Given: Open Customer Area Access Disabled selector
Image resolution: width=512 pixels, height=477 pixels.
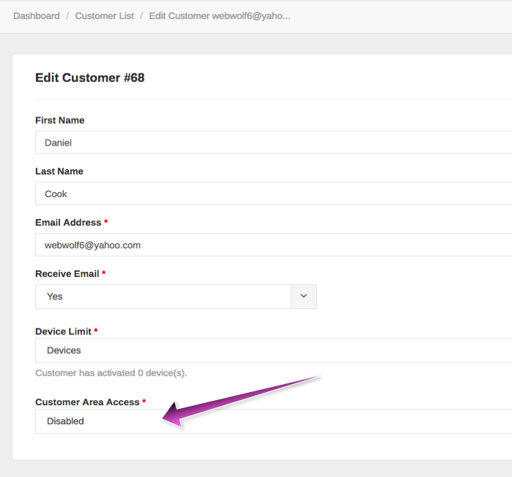Looking at the screenshot, I should tap(274, 421).
